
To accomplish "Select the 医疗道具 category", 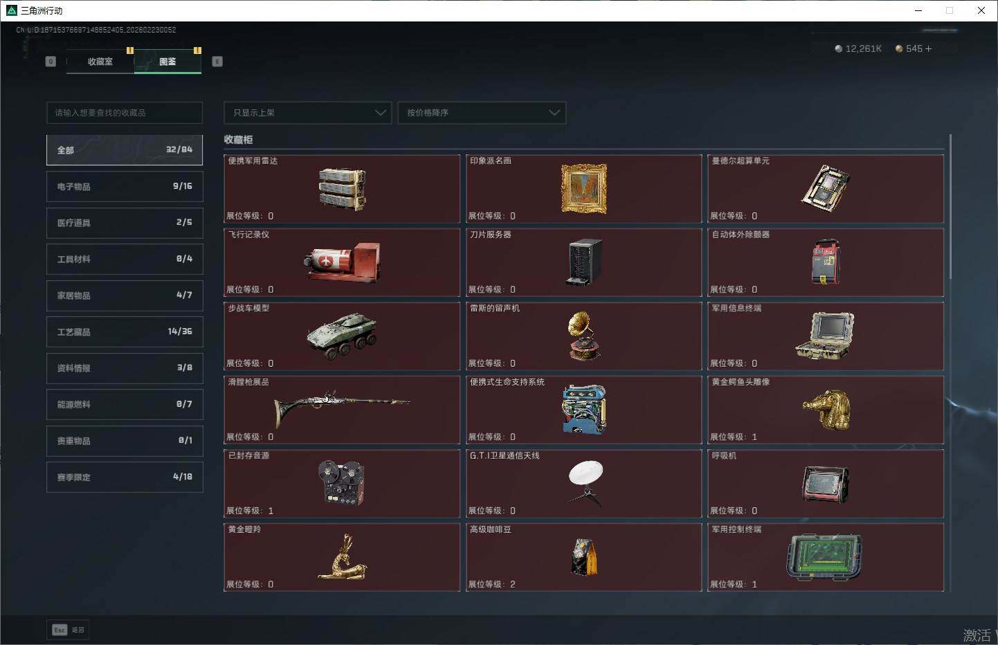I will click(125, 223).
